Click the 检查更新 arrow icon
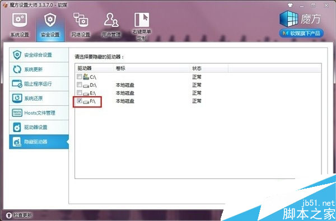Viewport: 336px width, 221px height. coord(9,215)
